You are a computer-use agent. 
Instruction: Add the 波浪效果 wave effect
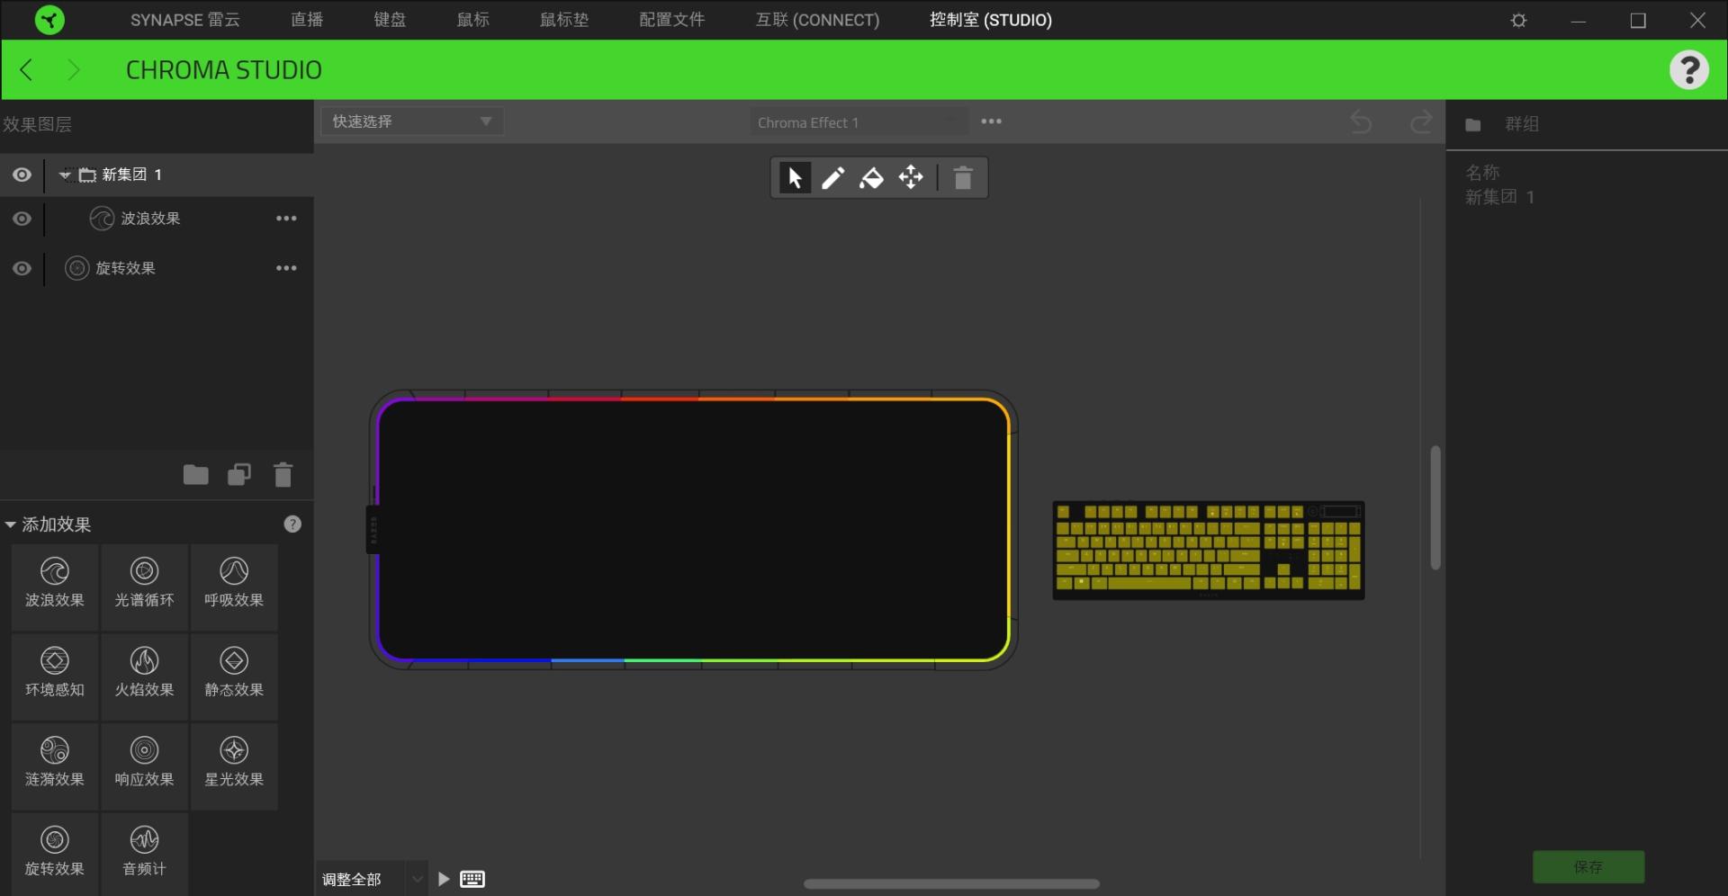[55, 586]
